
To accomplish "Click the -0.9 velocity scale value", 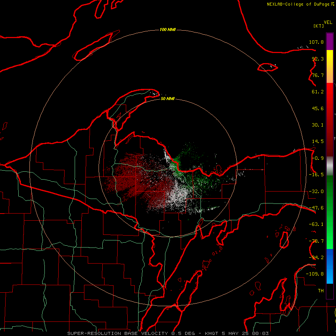I will click(318, 158).
